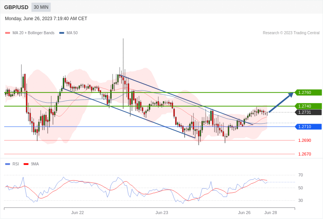323x219 pixels.
Task: Click the 9MA legend label
Action: [x=35, y=164]
